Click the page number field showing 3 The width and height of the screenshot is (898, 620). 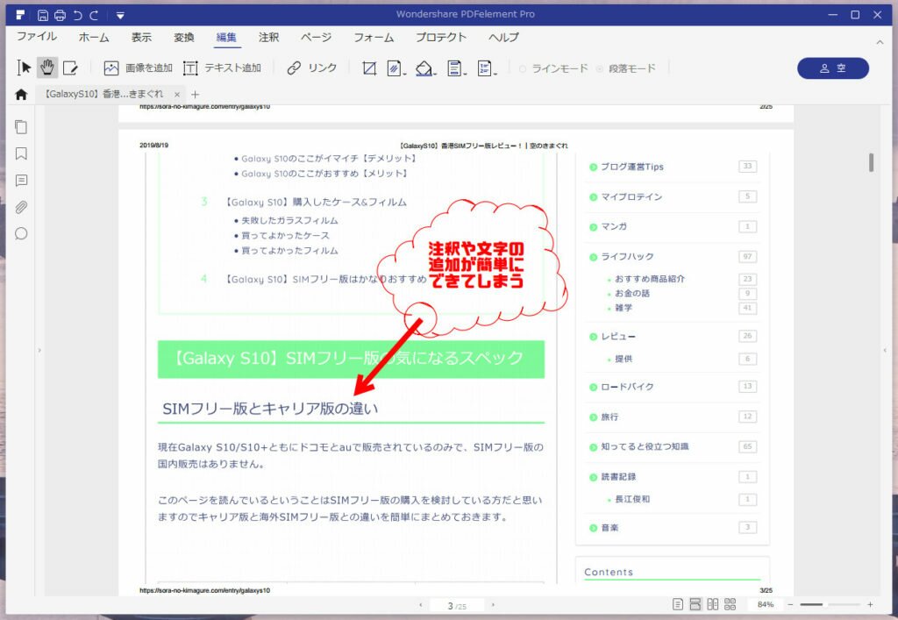pos(457,605)
